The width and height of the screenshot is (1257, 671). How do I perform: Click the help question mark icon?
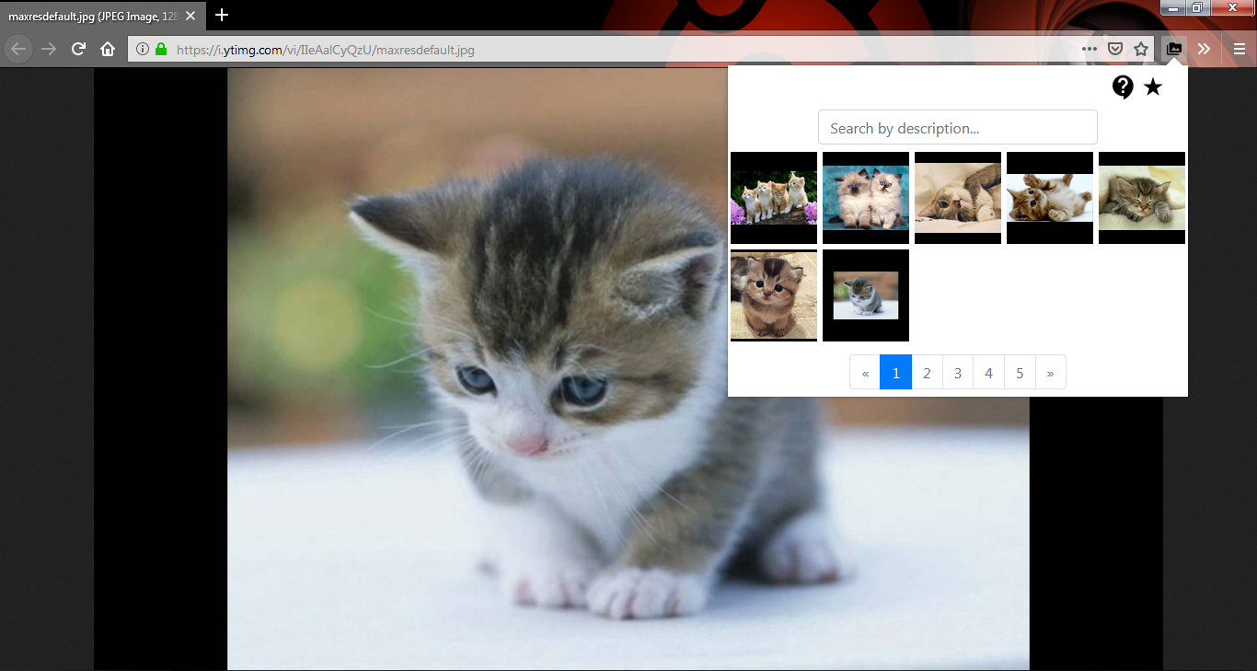click(1123, 87)
